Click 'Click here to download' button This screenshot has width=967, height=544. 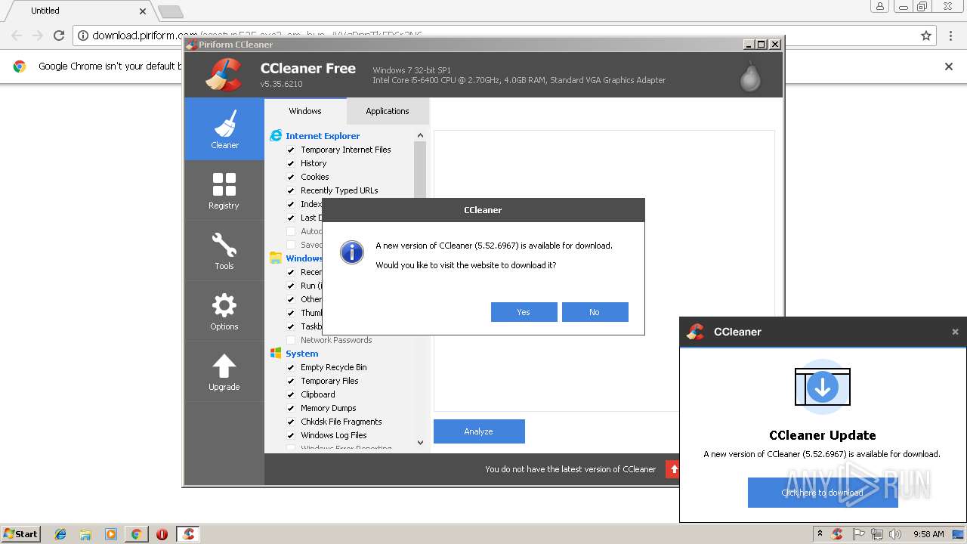click(823, 493)
